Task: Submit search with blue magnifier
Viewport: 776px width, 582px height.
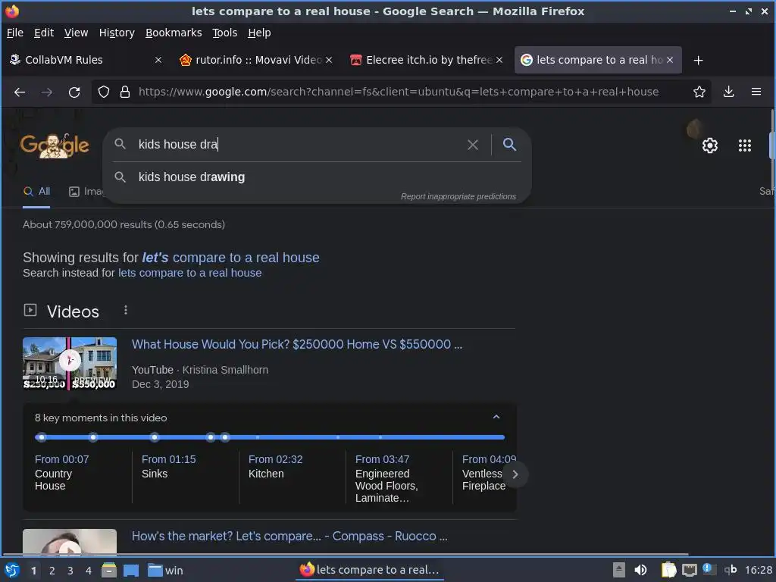Action: click(509, 144)
